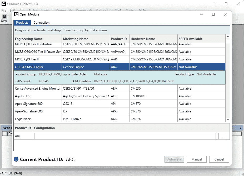Click the Automatic button

(174, 159)
